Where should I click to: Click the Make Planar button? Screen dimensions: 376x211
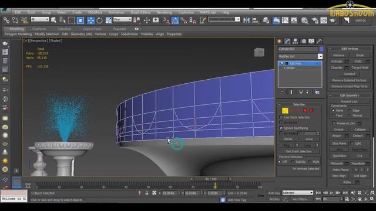click(341, 169)
